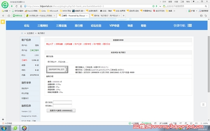Open the Windows Start button
Screen dimensions: 210x131
(x=4, y=128)
